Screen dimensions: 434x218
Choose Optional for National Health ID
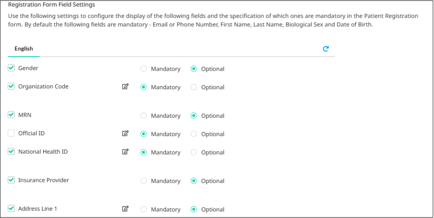(194, 152)
